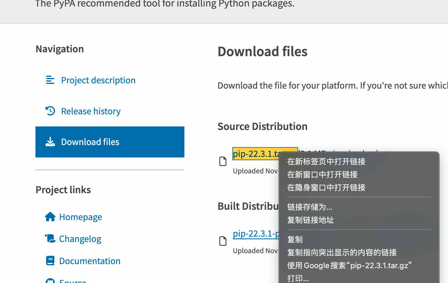The image size is (448, 283).
Task: Click the file icon beside built distribution
Action: click(x=223, y=241)
